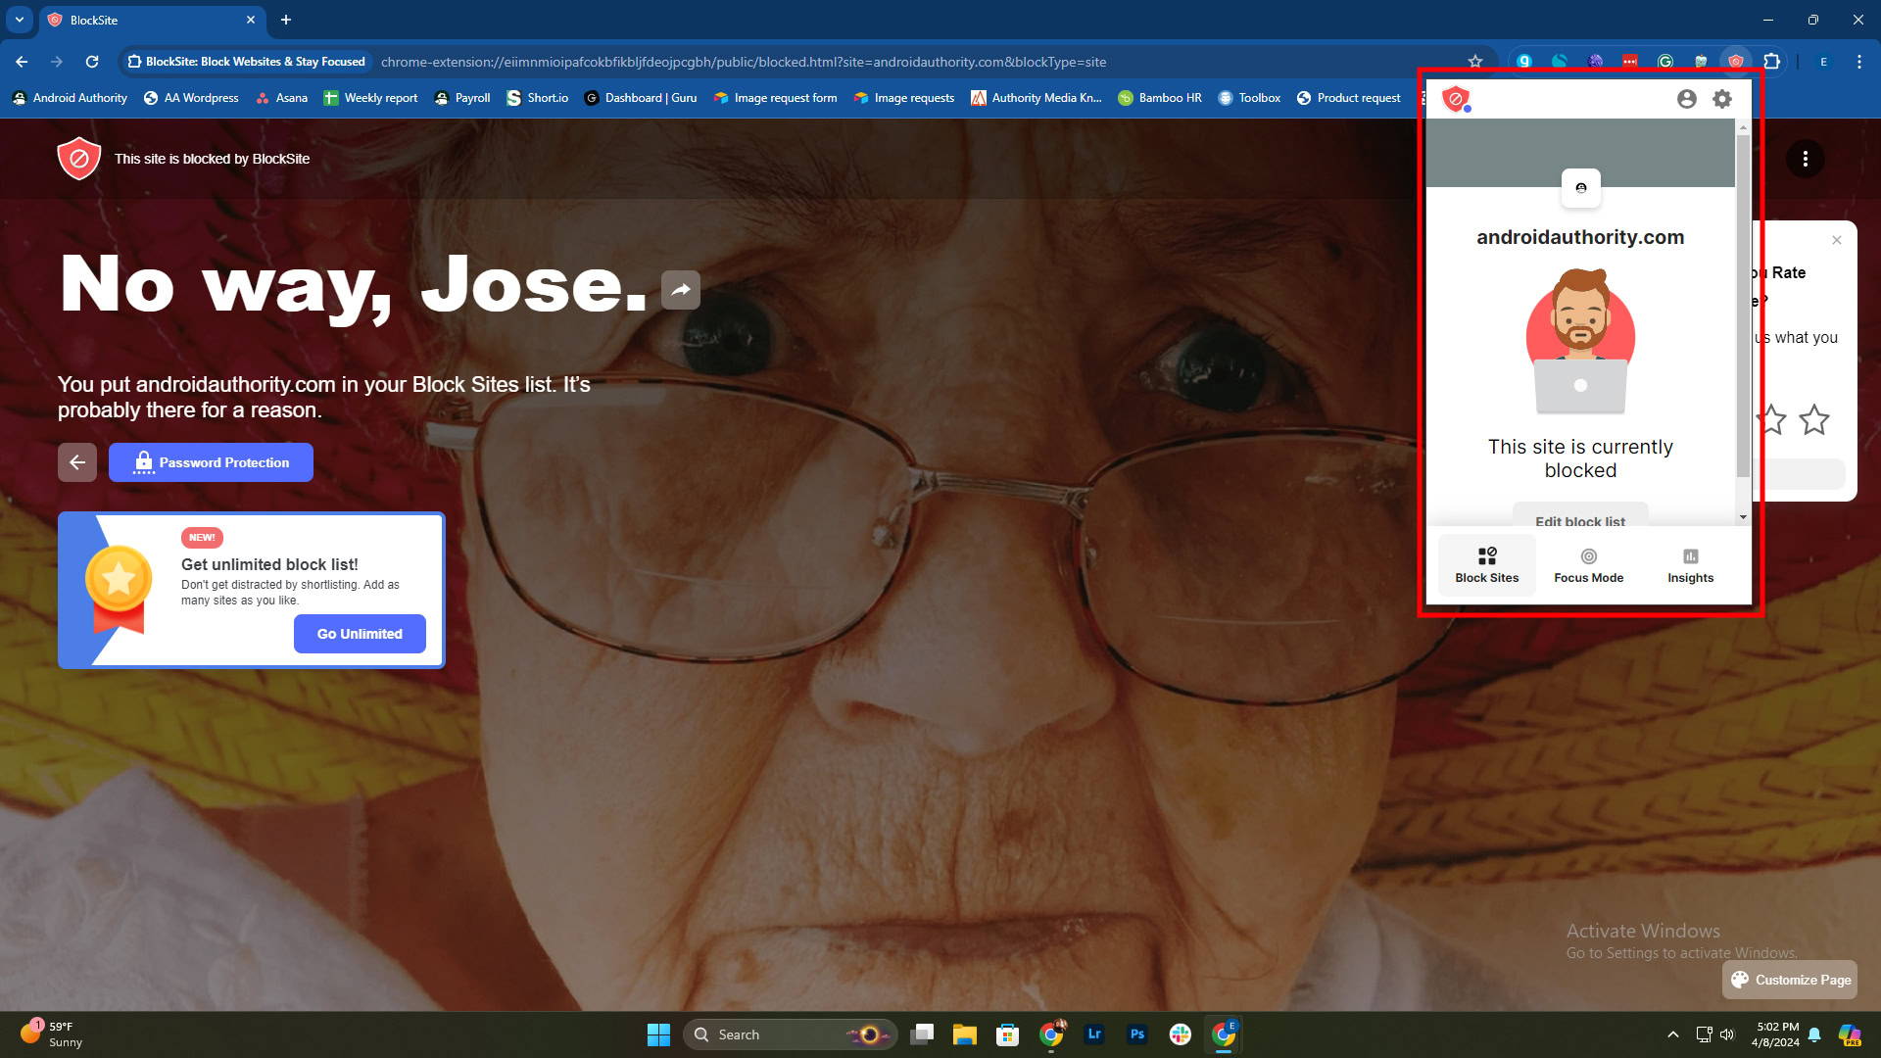Select the Block Sites tab
This screenshot has width=1881, height=1058.
click(x=1486, y=566)
